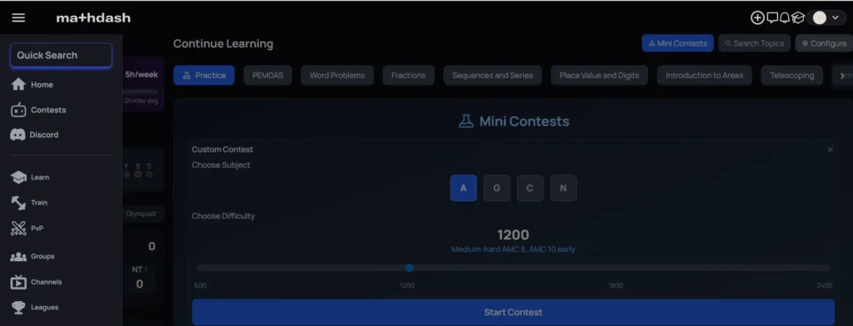
Task: Click the Start Contest button
Action: [x=513, y=313]
